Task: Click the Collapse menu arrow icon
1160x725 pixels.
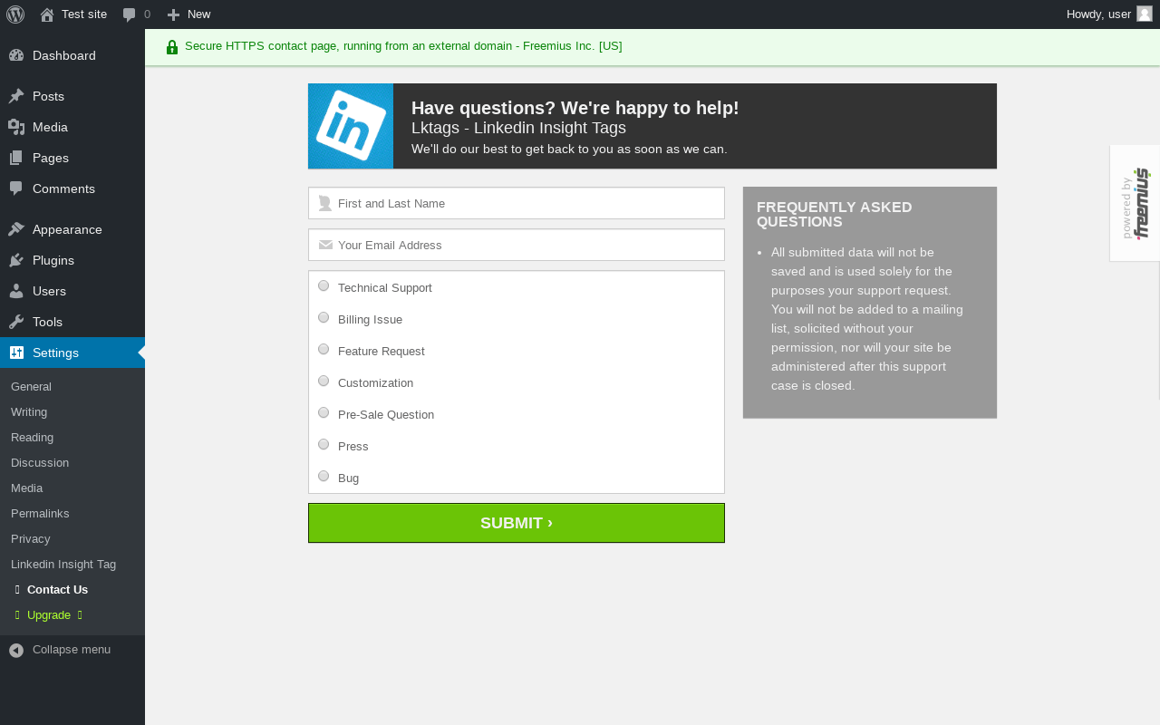Action: coord(16,650)
